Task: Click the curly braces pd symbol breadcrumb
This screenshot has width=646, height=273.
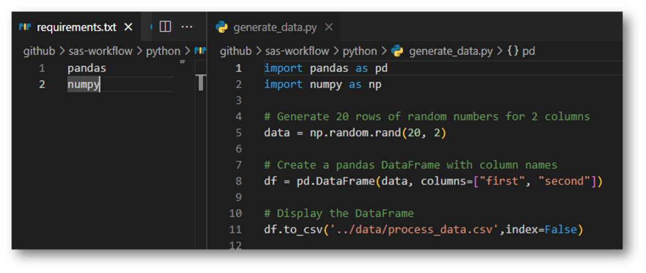Action: (521, 51)
